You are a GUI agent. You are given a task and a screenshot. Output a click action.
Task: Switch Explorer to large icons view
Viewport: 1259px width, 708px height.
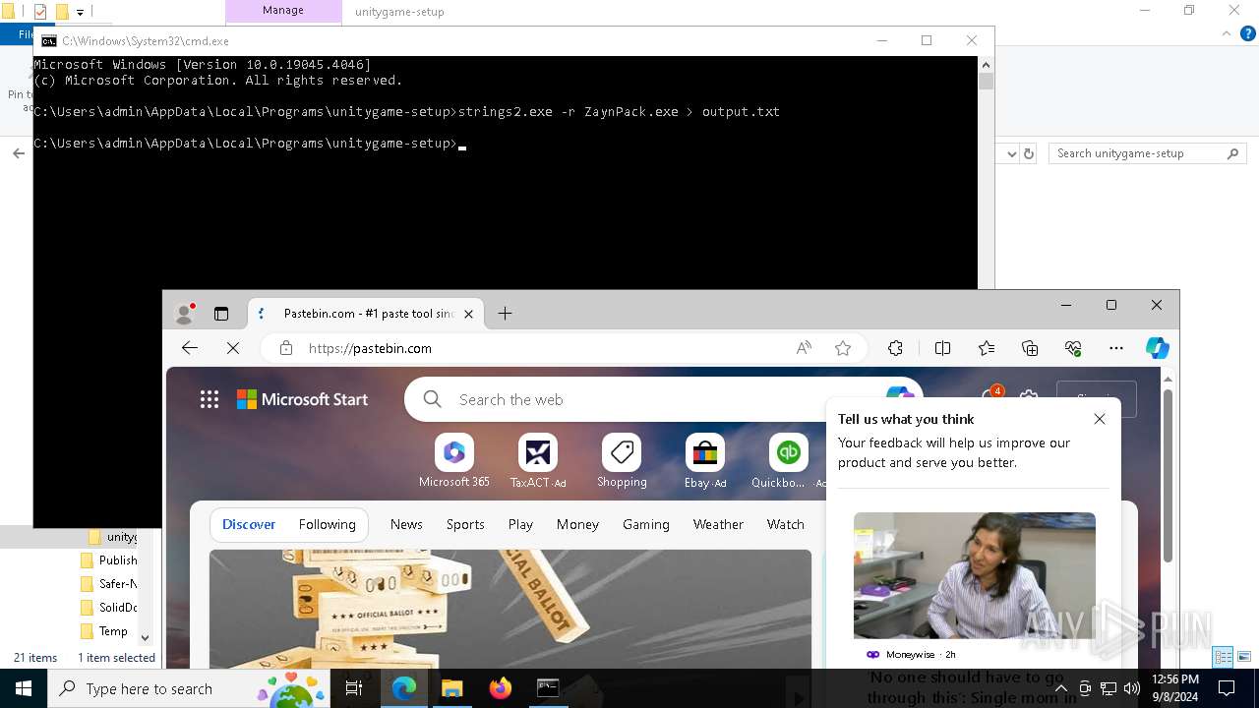1244,657
